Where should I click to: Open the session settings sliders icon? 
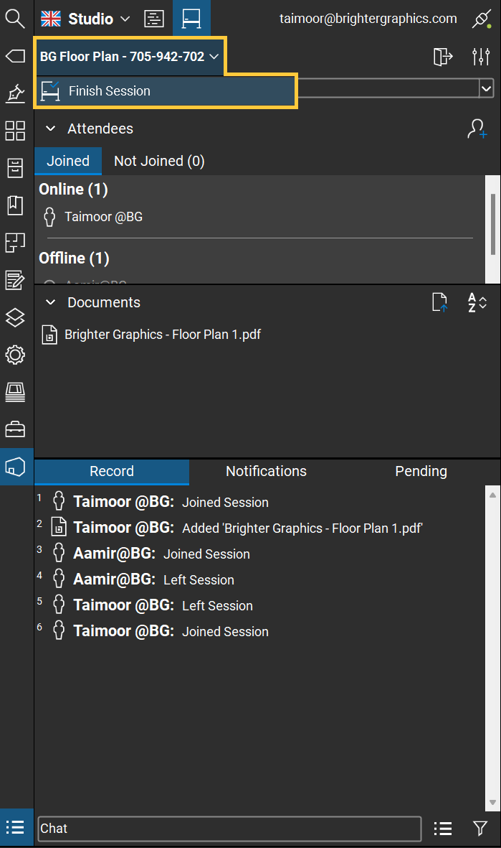click(x=480, y=56)
